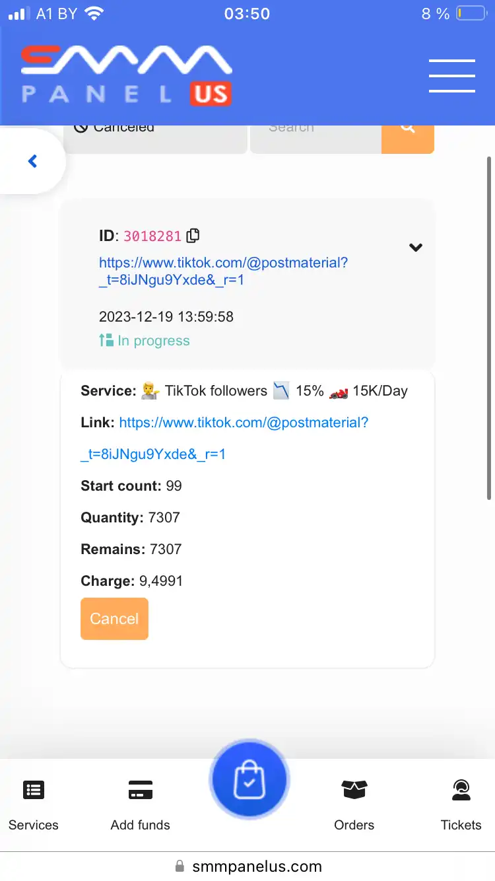The image size is (495, 881).
Task: Tap the battery indicator in status bar
Action: pos(471,13)
